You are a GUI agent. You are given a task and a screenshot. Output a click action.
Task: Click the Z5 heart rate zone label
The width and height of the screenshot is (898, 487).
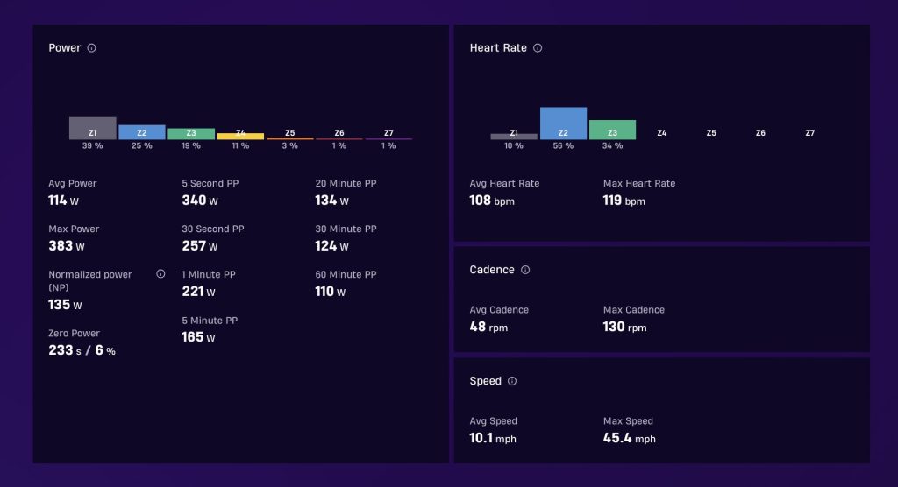pos(711,133)
